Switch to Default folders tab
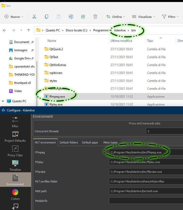The width and height of the screenshot is (183, 210). [69, 142]
